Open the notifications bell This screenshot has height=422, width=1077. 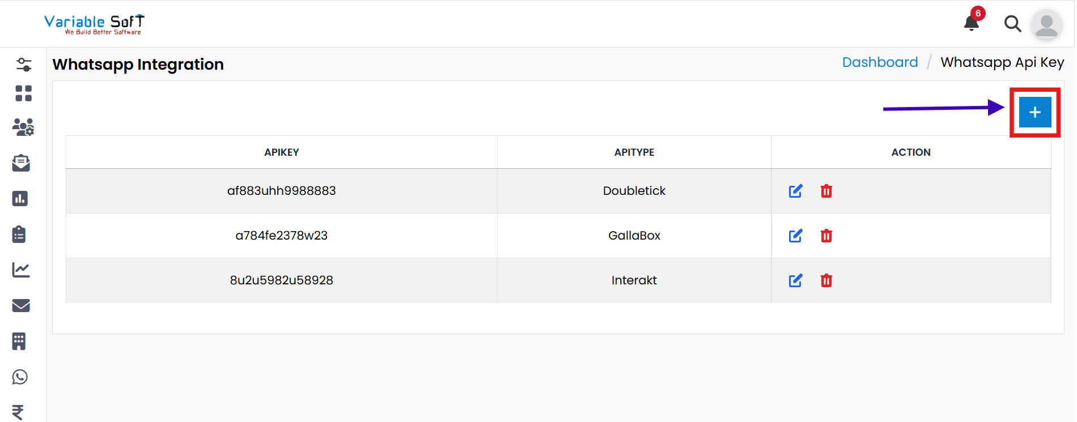pos(972,23)
